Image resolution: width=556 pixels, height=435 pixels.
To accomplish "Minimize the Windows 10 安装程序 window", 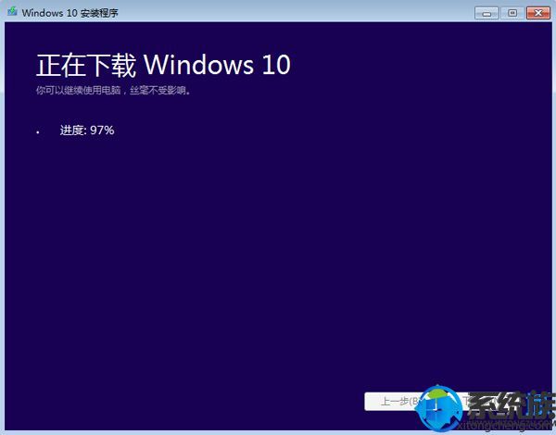I will pos(486,13).
